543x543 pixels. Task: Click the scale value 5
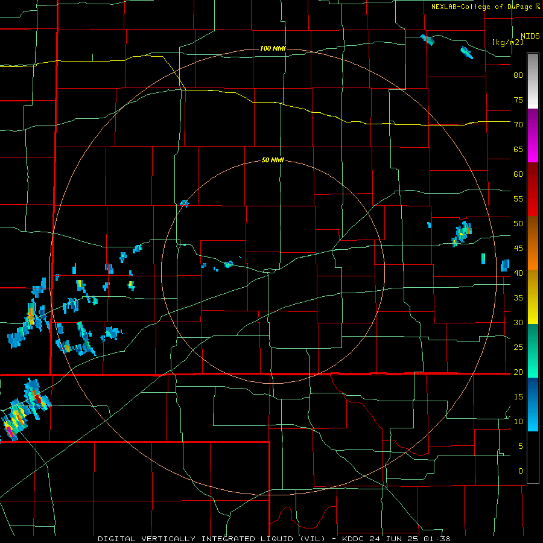521,446
